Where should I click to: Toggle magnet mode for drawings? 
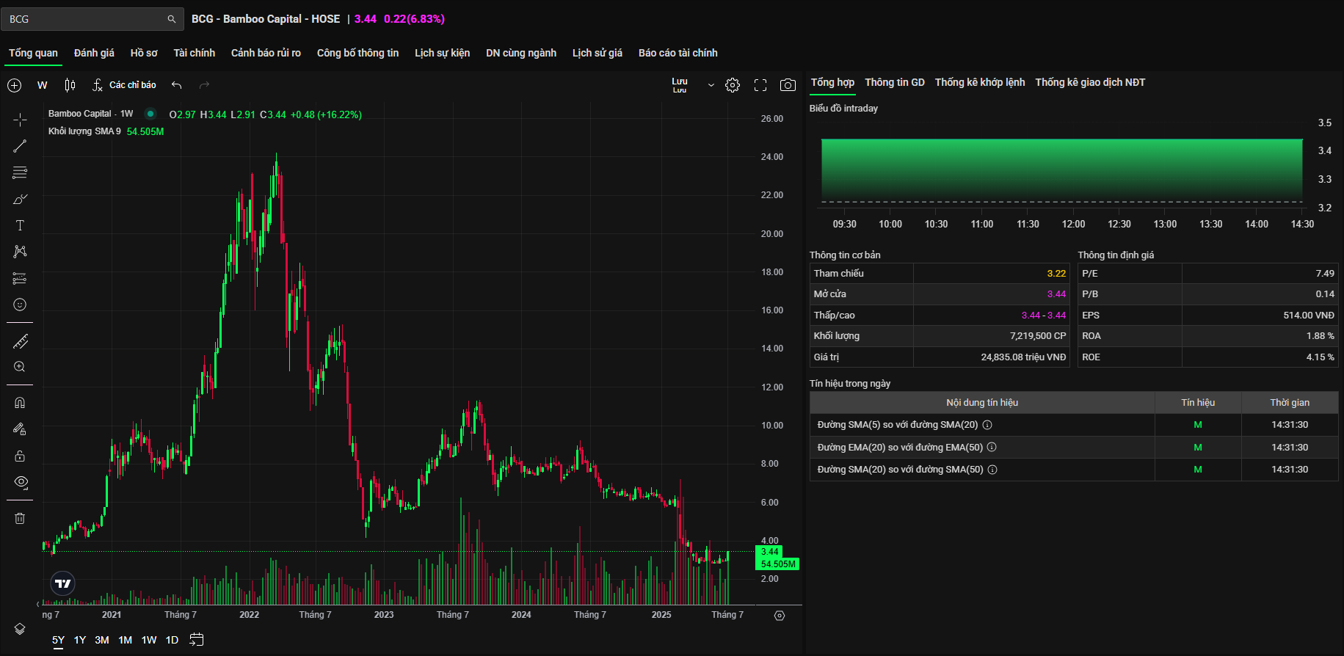[x=20, y=403]
